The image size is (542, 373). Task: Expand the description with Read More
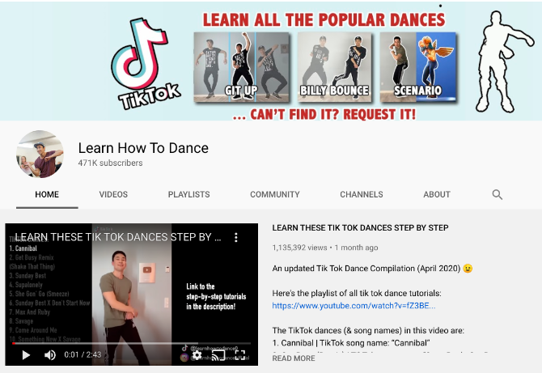click(294, 358)
